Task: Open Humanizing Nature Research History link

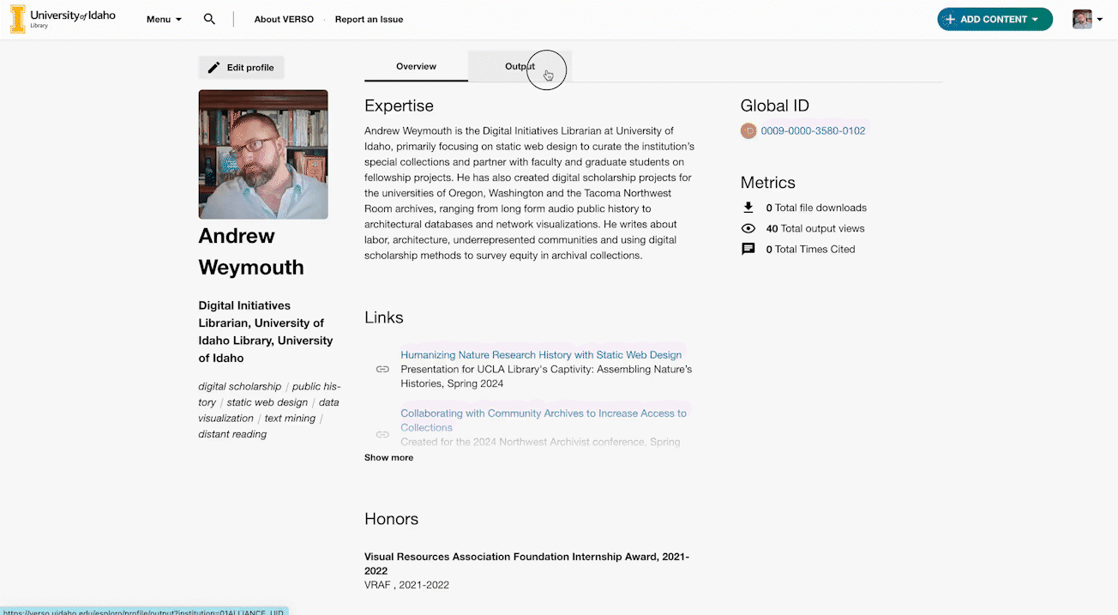Action: [x=541, y=354]
